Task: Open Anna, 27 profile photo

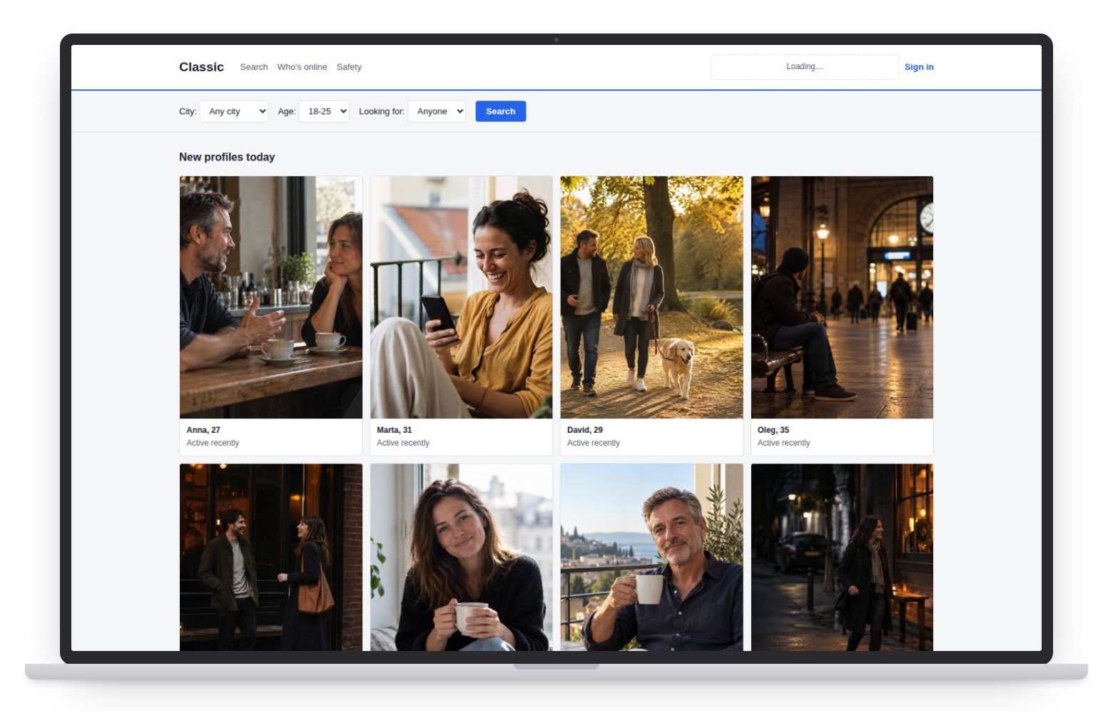Action: point(271,297)
